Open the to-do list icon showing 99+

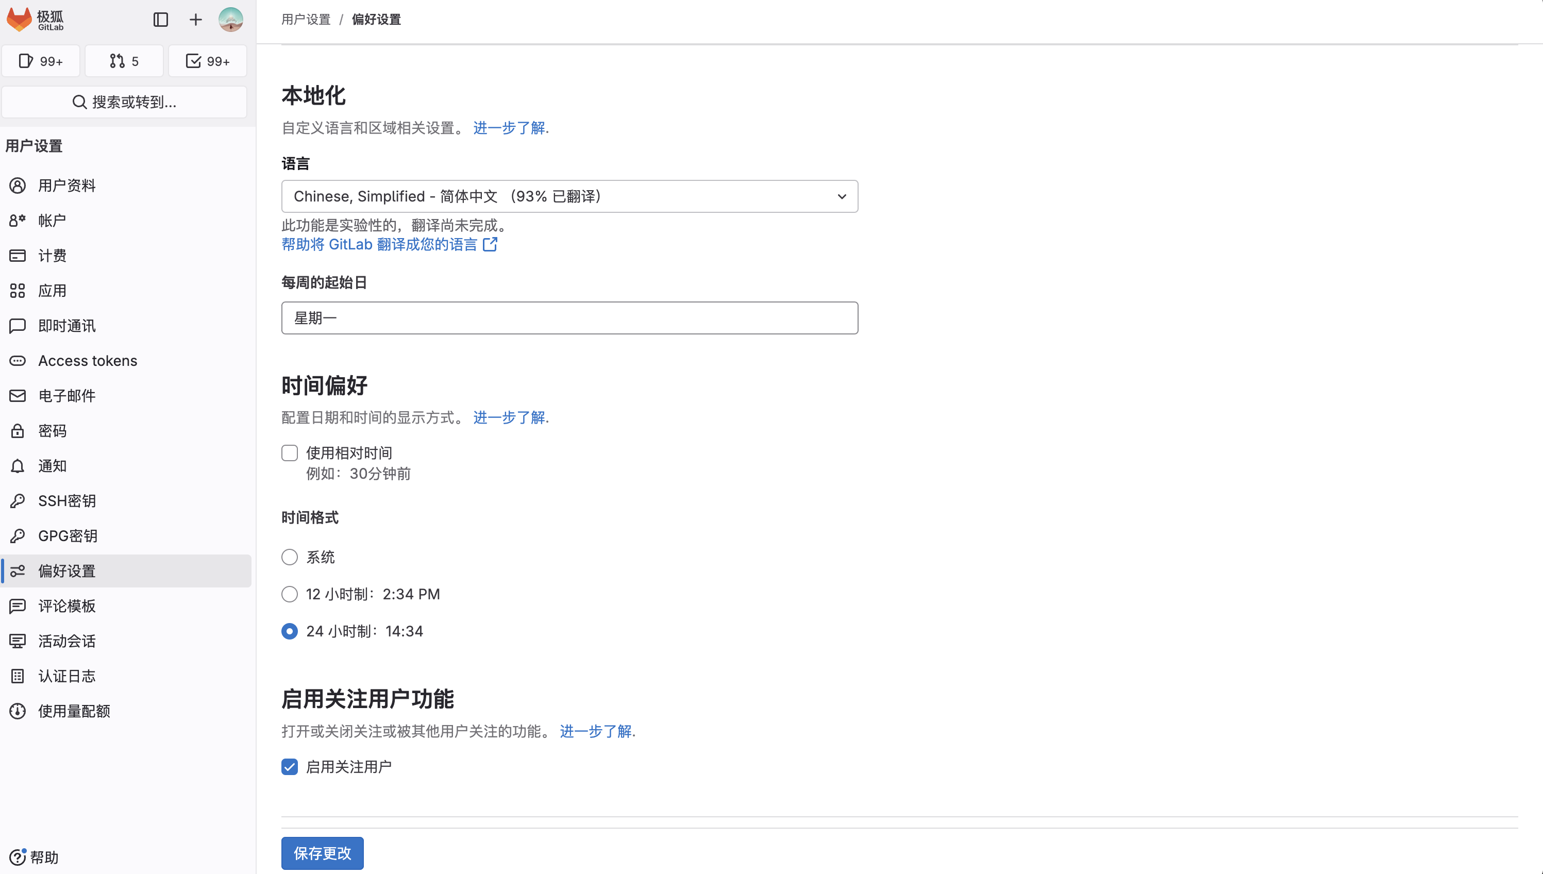pos(207,61)
